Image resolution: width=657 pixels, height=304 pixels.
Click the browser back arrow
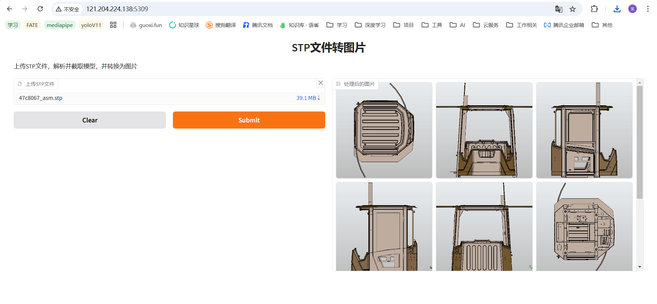click(10, 9)
